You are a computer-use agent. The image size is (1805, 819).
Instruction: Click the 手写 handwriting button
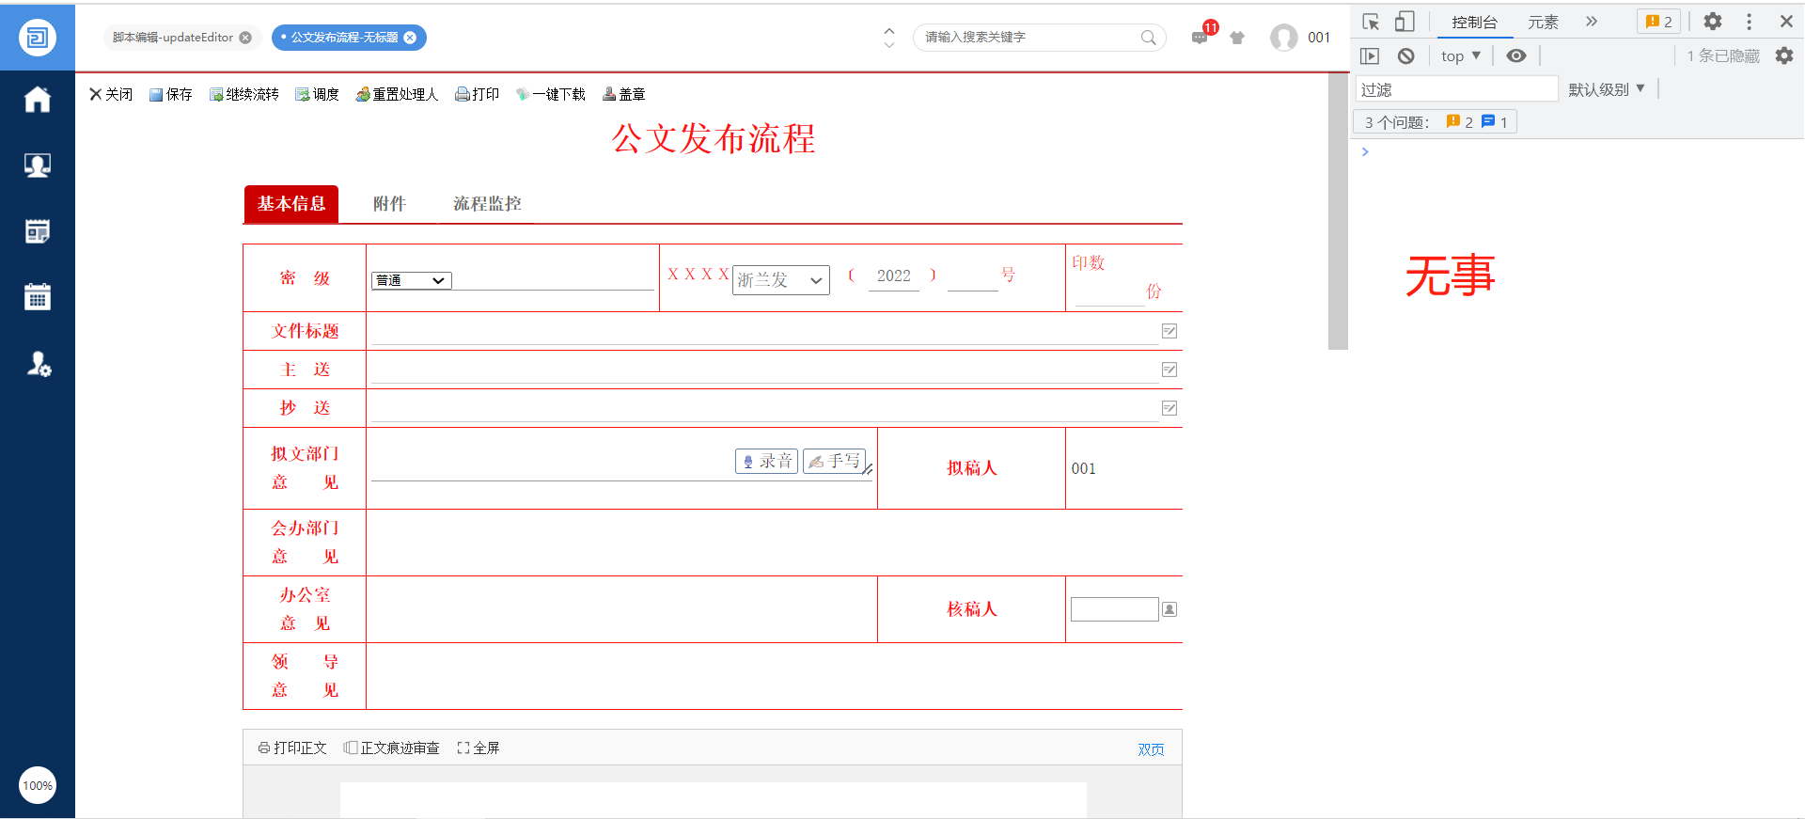[835, 461]
